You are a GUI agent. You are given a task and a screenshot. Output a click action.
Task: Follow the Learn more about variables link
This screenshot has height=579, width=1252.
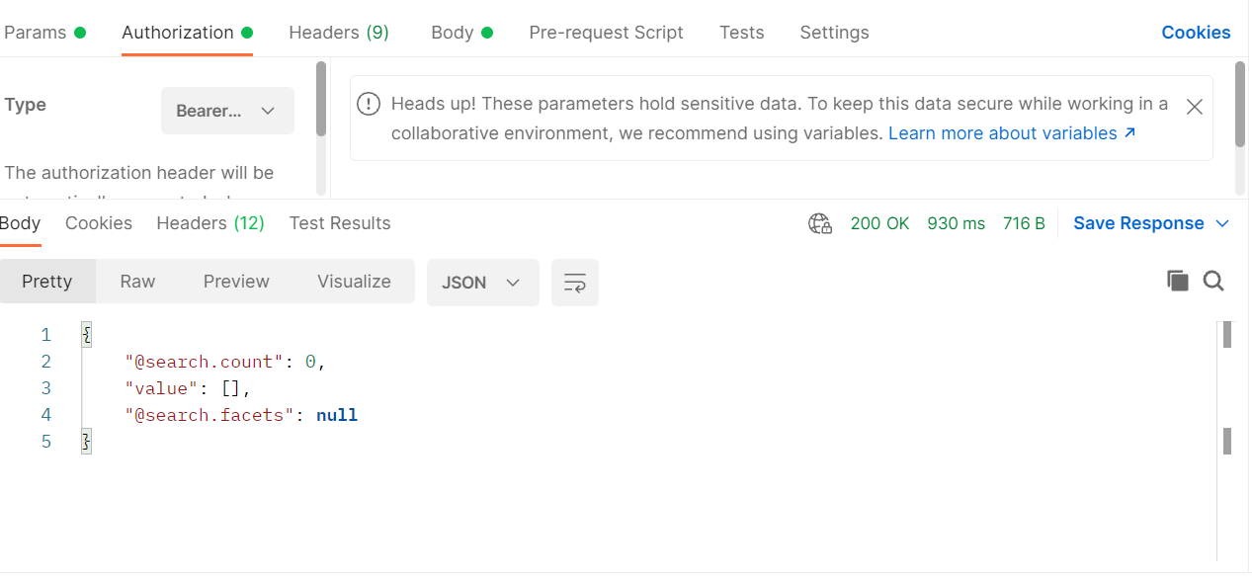[x=1012, y=133]
